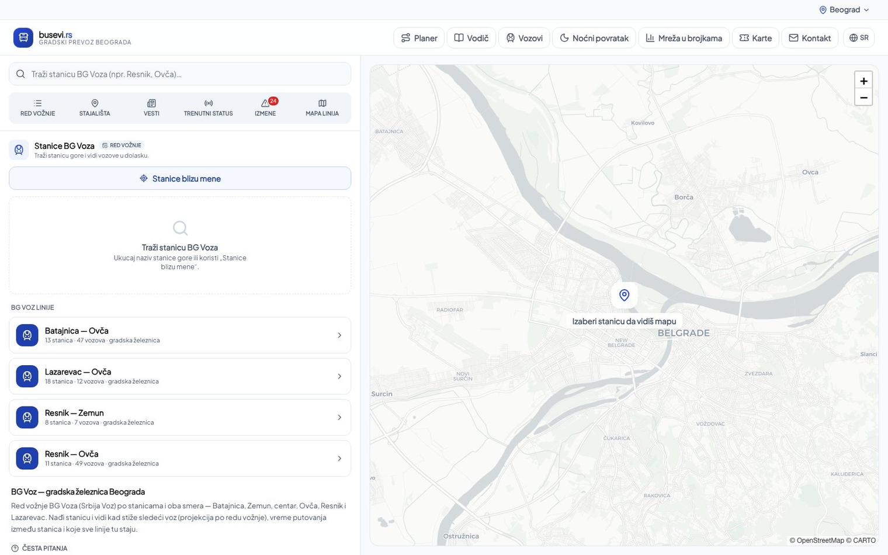This screenshot has height=555, width=888.
Task: Click the Red vožnje list icon
Action: (38, 103)
